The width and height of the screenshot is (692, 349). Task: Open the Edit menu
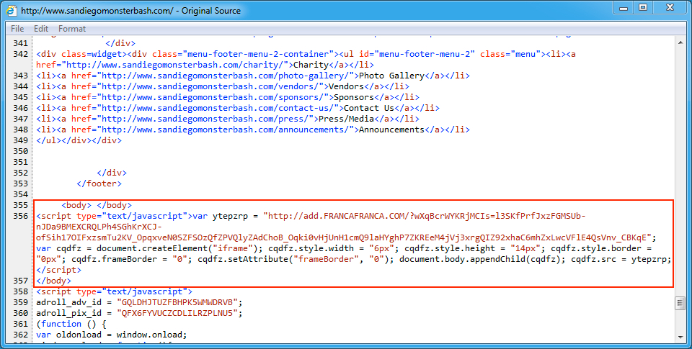pos(40,29)
